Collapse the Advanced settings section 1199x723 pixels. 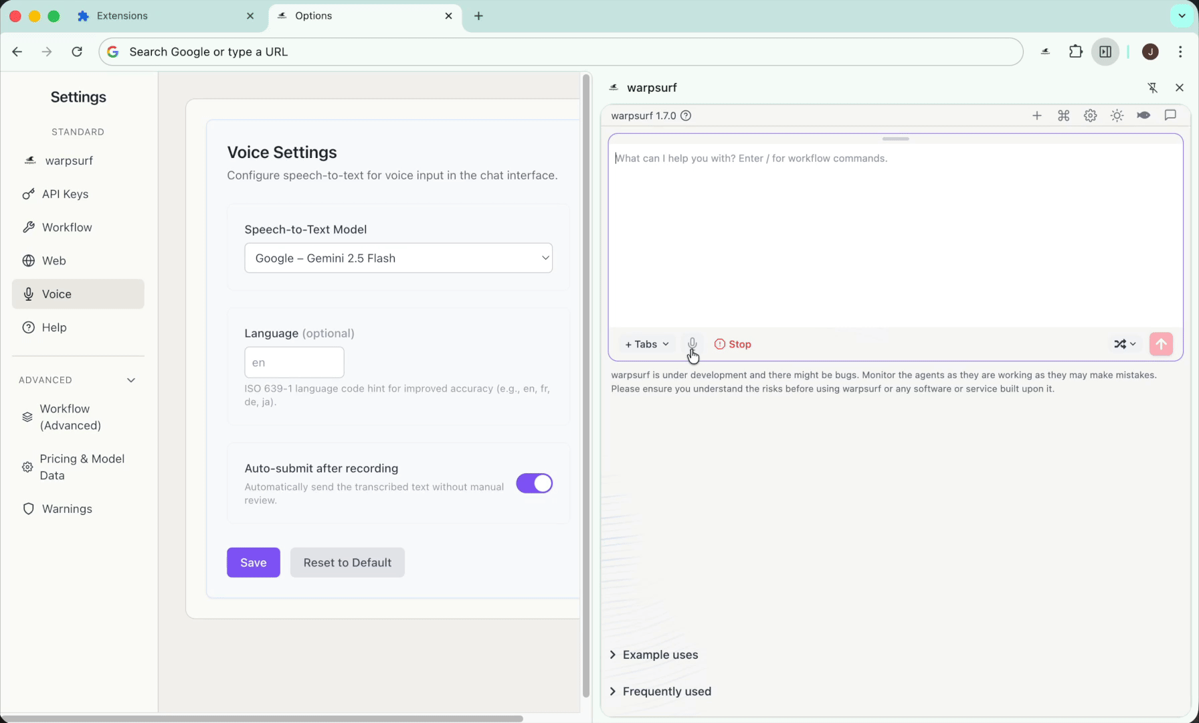pyautogui.click(x=131, y=380)
